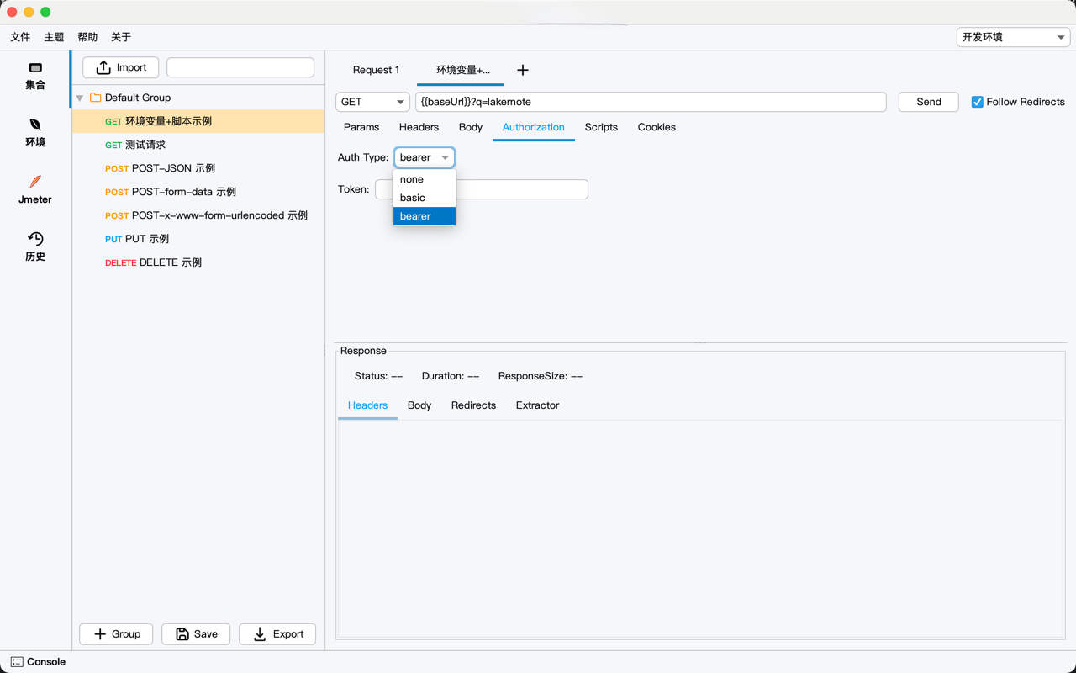Screen dimensions: 1076x673
Task: Open the Params tab
Action: coord(361,127)
